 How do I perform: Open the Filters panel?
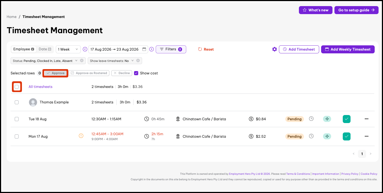pos(171,49)
